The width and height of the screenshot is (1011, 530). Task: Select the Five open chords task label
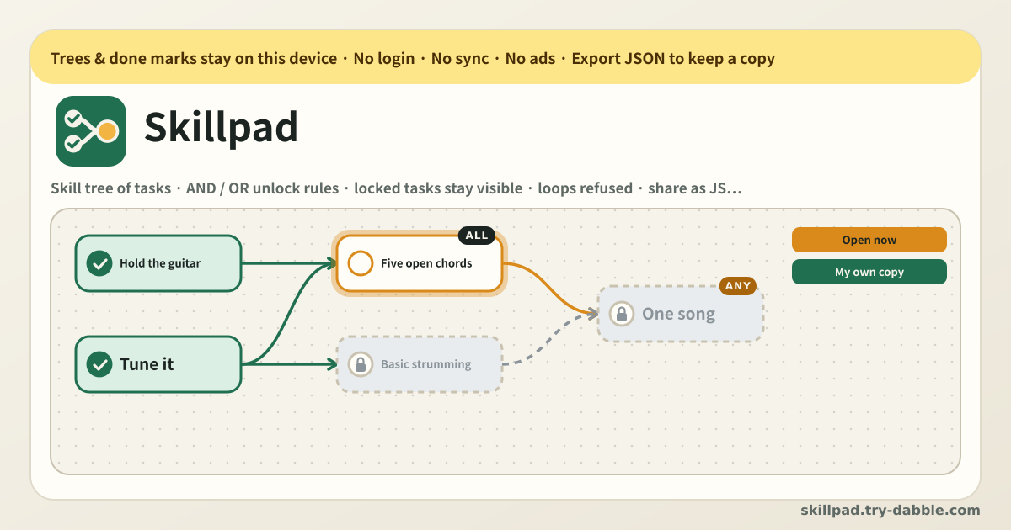[x=426, y=263]
